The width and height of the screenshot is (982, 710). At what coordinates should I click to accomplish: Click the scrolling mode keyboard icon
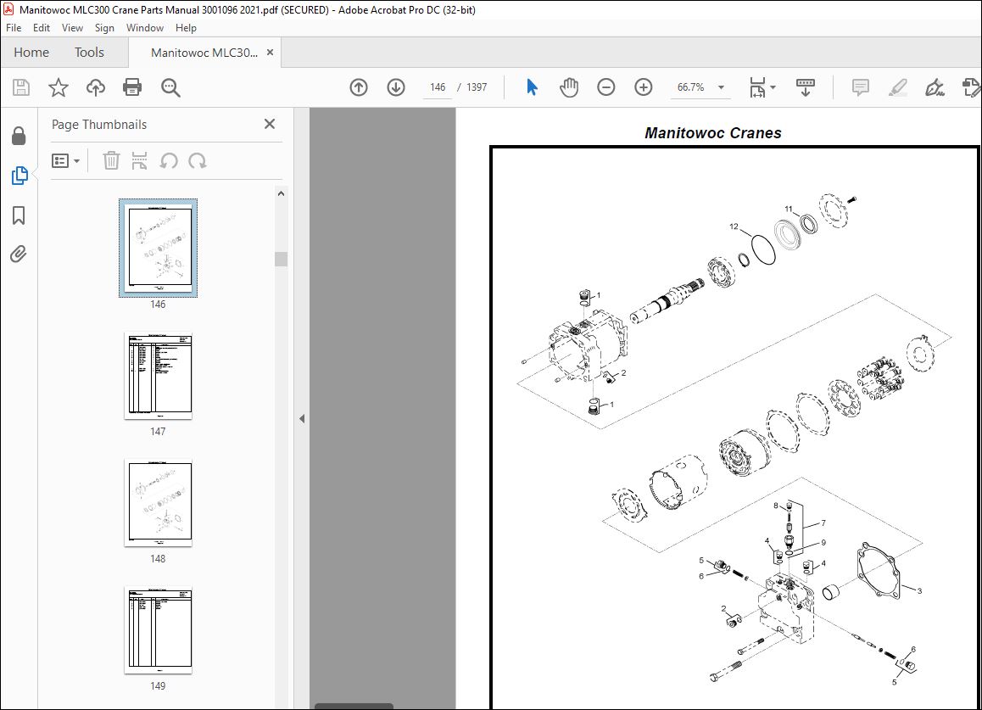(805, 87)
